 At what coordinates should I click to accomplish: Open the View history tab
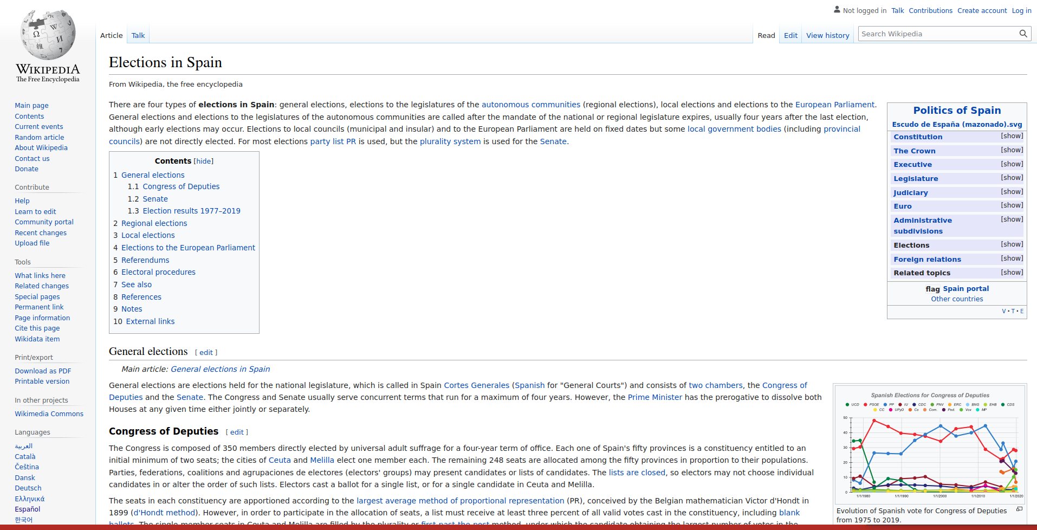pyautogui.click(x=827, y=36)
